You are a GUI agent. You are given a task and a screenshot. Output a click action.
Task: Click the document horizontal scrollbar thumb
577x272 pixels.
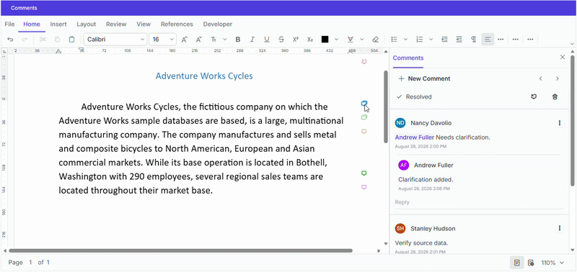181,250
